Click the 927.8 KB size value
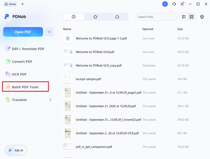 183,65
